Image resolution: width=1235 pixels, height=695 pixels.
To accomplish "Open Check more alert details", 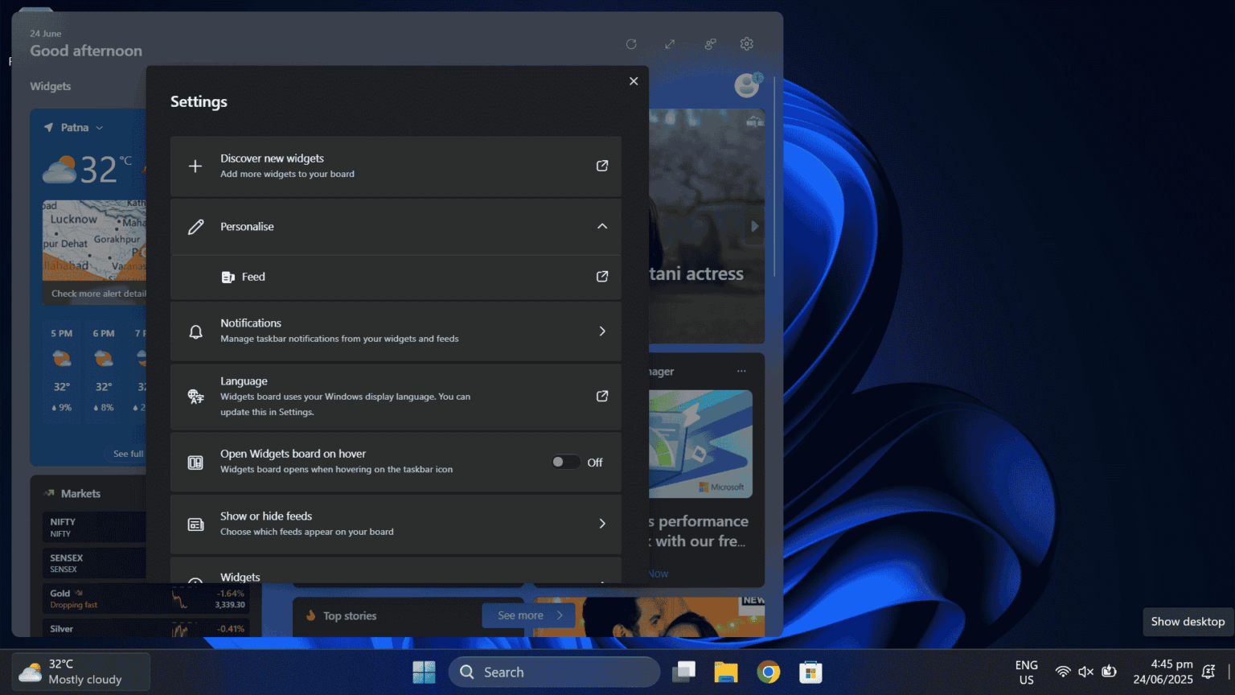I will [x=96, y=294].
